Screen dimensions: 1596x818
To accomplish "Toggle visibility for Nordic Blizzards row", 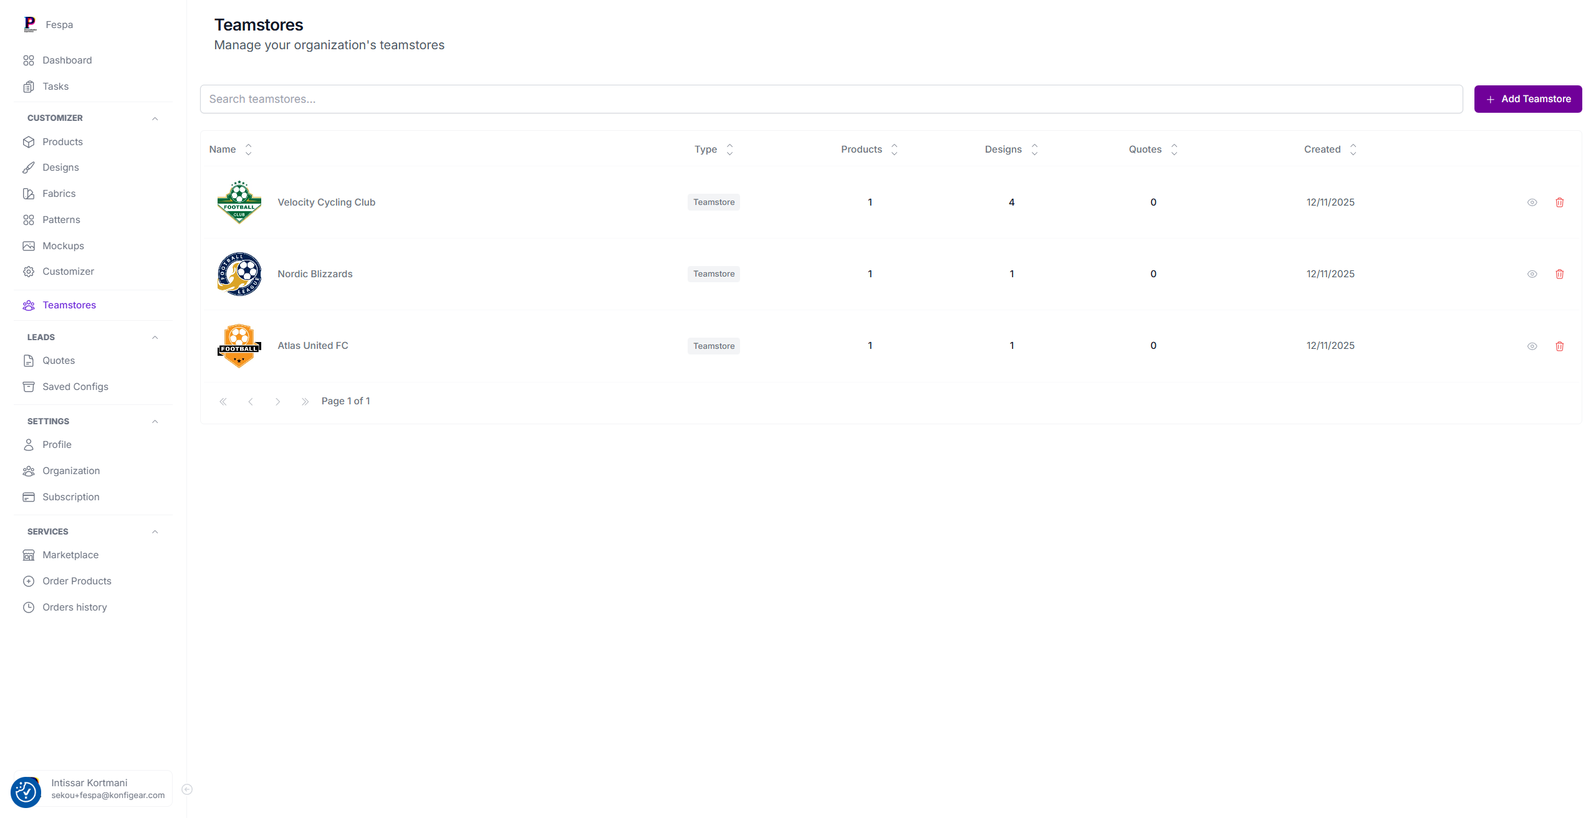I will click(1532, 273).
